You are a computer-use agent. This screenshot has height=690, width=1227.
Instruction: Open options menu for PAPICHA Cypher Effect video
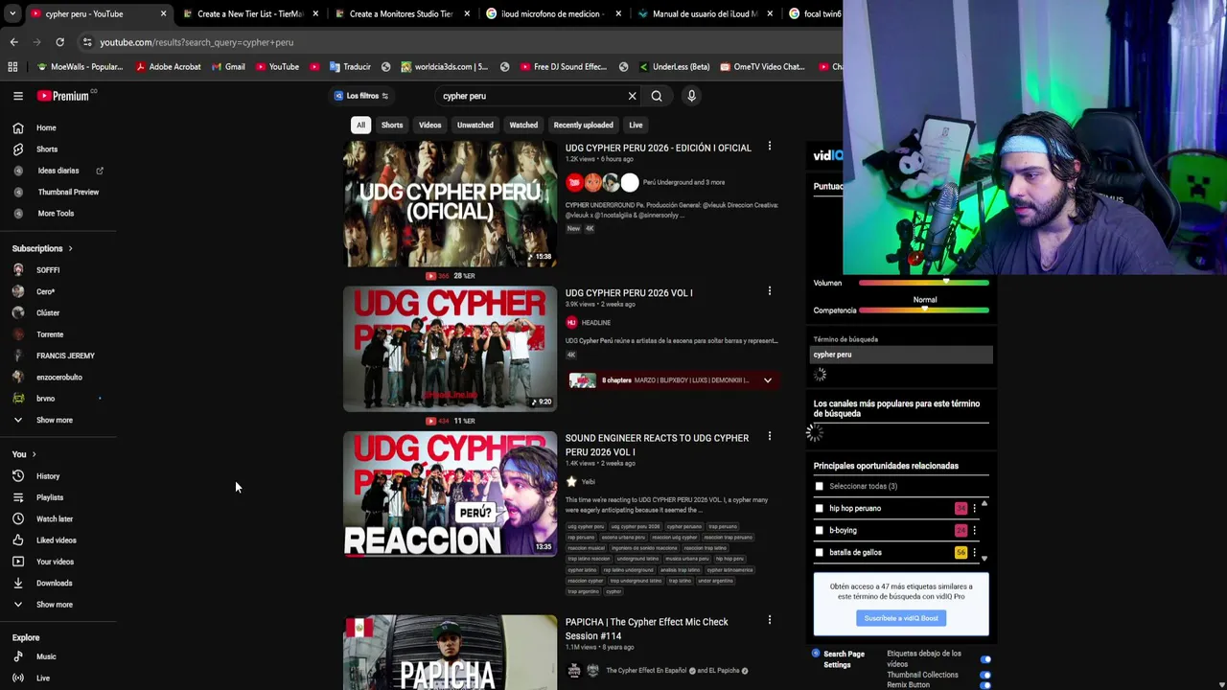pos(769,621)
